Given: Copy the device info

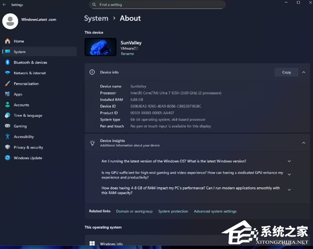Looking at the screenshot, I should coord(286,72).
